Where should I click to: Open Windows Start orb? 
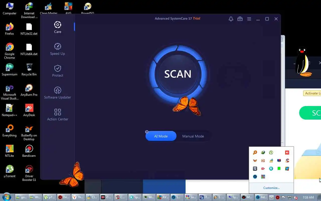point(6,197)
